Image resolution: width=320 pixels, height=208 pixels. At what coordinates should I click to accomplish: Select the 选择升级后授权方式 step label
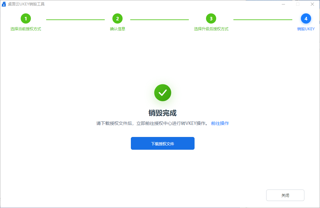[x=211, y=29]
